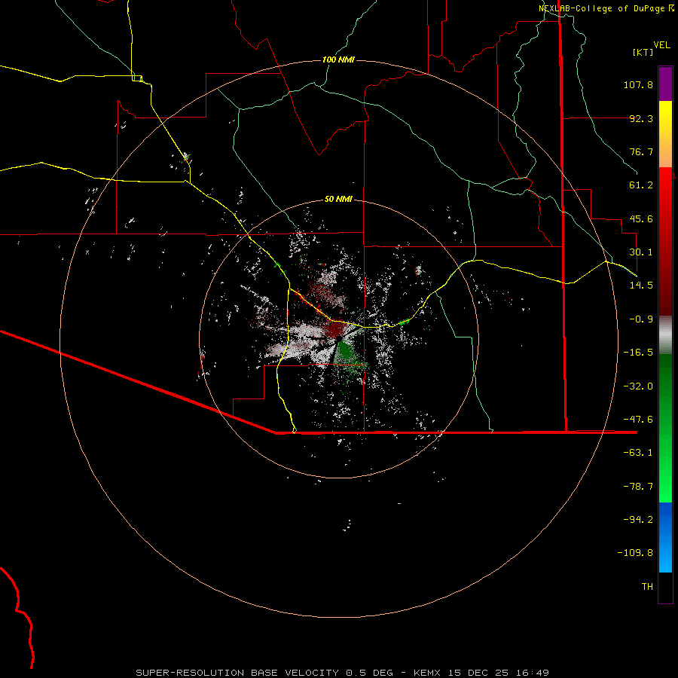Select the -47.6 legend value
This screenshot has width=678, height=678.
pos(638,420)
